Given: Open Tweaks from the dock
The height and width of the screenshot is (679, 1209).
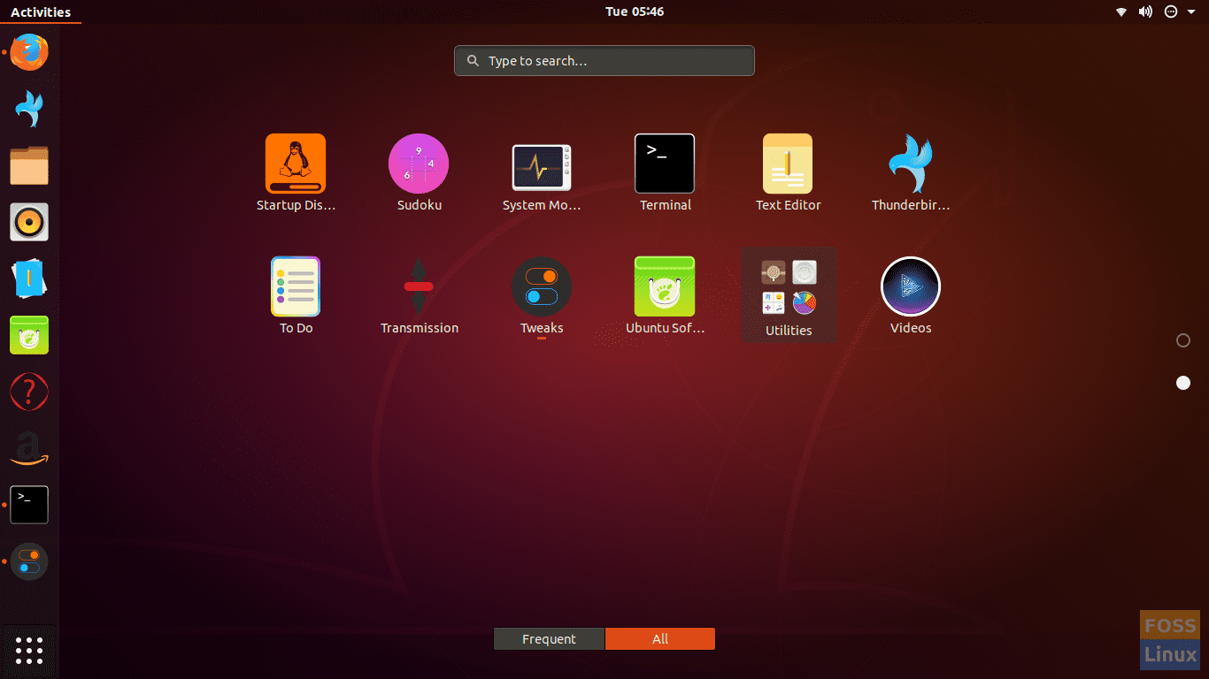Looking at the screenshot, I should point(29,561).
